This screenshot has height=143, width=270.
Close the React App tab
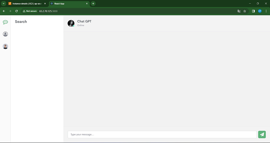point(87,4)
